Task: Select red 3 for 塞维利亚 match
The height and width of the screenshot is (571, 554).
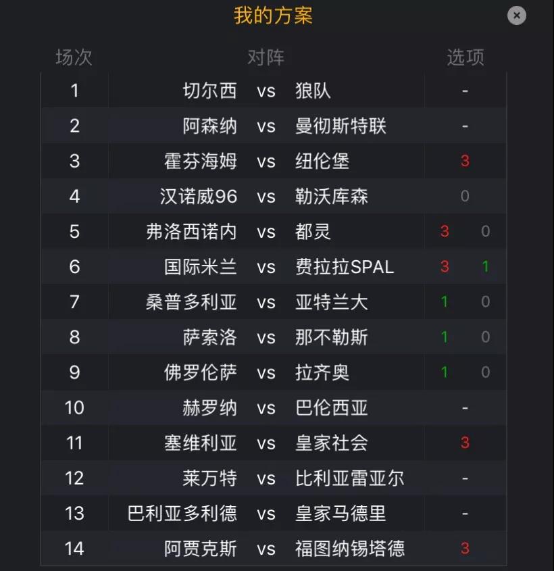Action: (465, 443)
